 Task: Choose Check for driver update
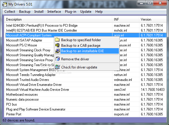tap(87, 67)
